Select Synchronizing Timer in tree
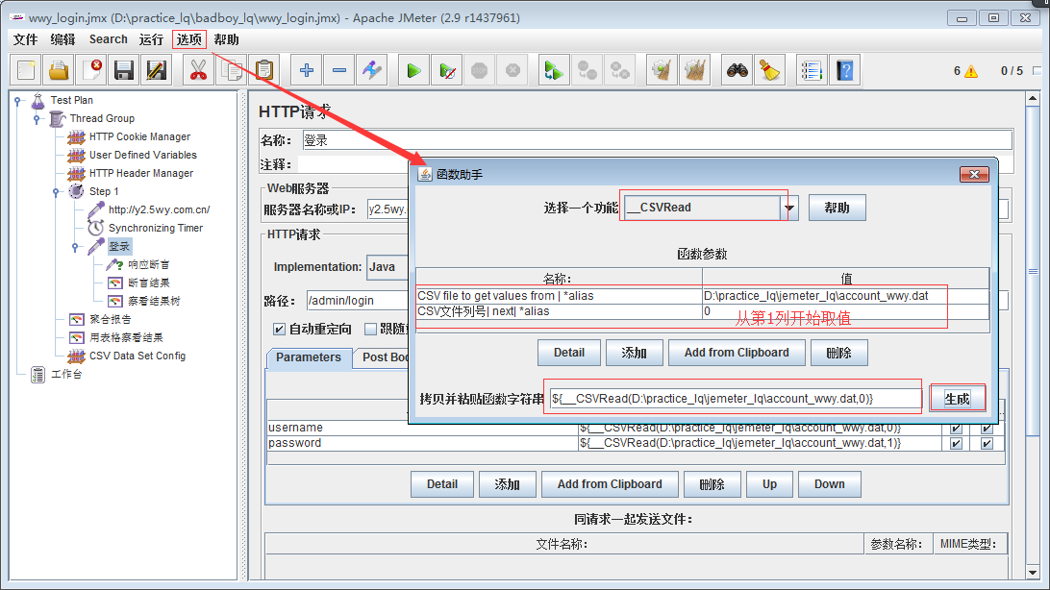This screenshot has width=1050, height=590. point(156,228)
